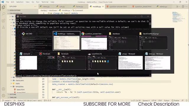Change Python language mode in status bar
Viewport: 189px width, 106px height.
coord(167,100)
